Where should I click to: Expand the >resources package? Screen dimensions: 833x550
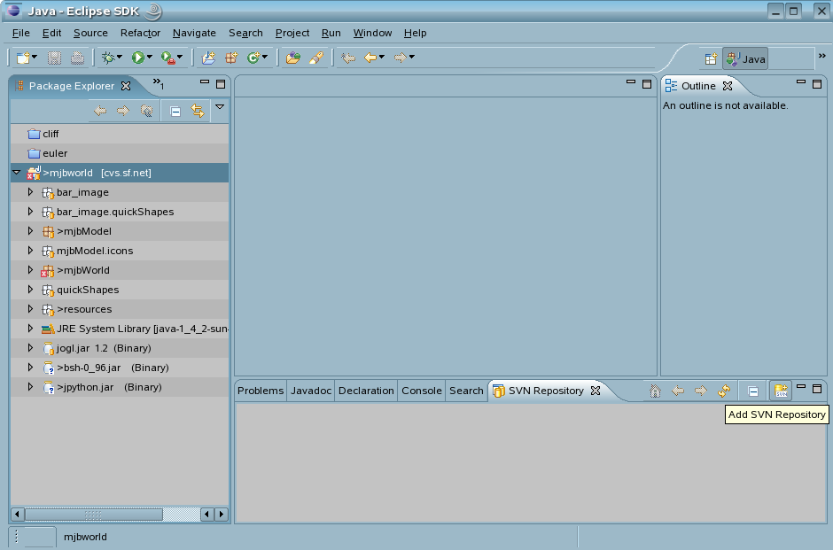(x=30, y=308)
